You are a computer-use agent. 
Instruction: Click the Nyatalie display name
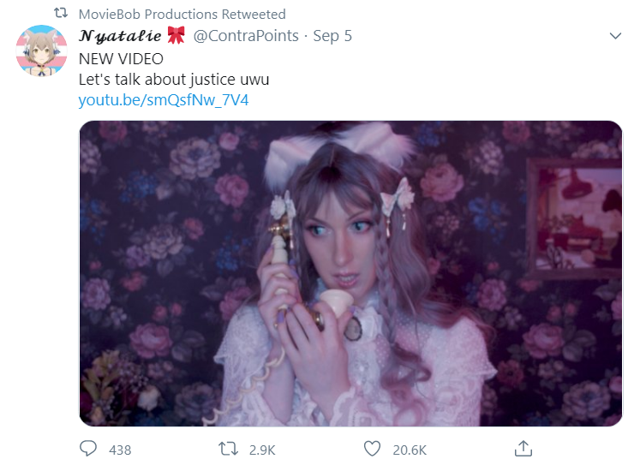[x=120, y=36]
